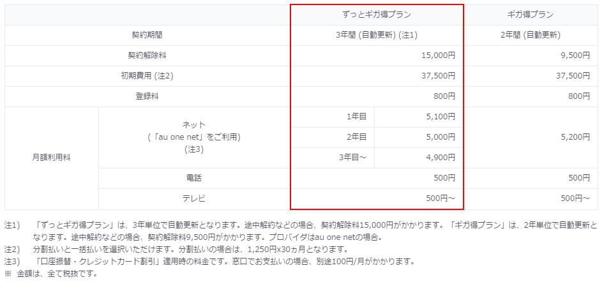Select the 登録料 row label
The image size is (602, 284).
[x=147, y=96]
